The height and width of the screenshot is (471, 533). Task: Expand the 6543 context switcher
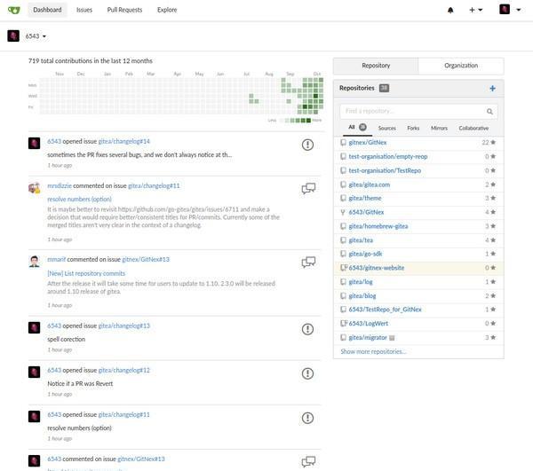36,36
